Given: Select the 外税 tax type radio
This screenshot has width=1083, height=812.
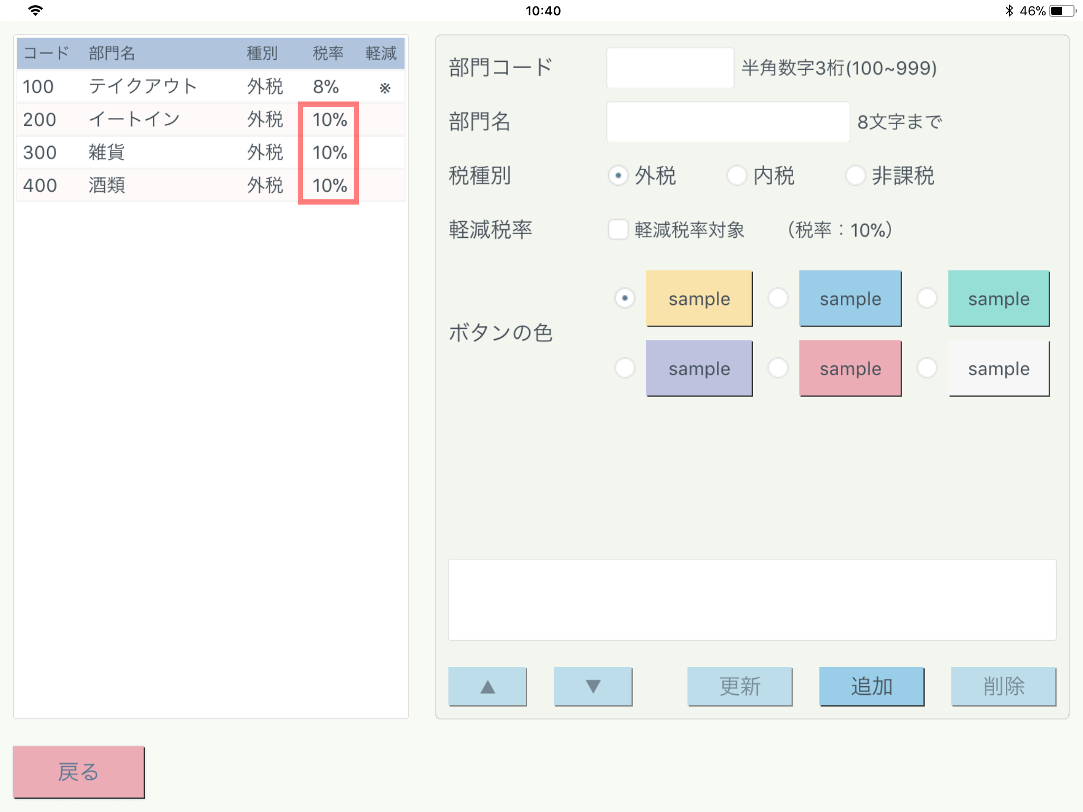Looking at the screenshot, I should click(x=618, y=176).
